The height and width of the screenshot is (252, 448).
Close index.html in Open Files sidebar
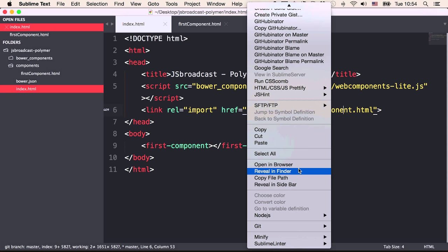point(6,27)
